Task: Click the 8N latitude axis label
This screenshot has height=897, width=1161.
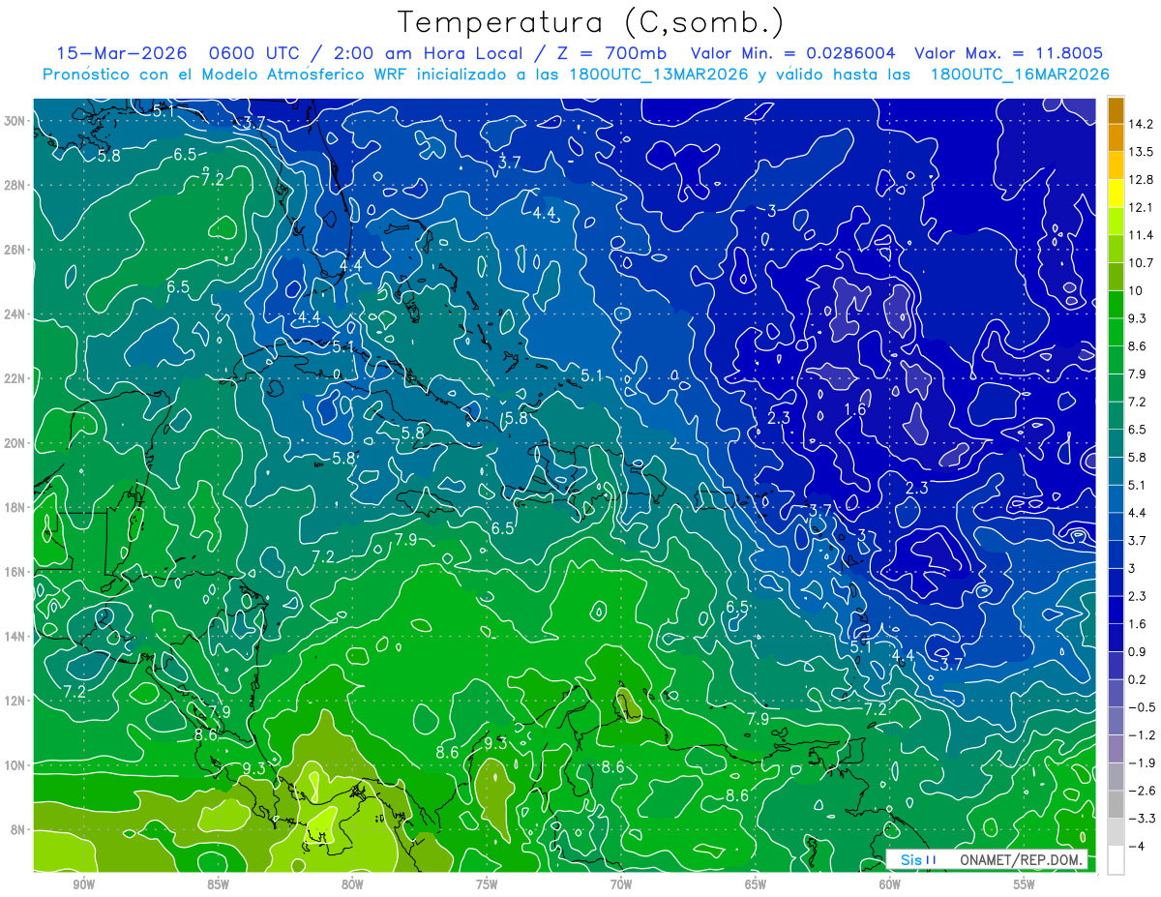Action: 18,829
